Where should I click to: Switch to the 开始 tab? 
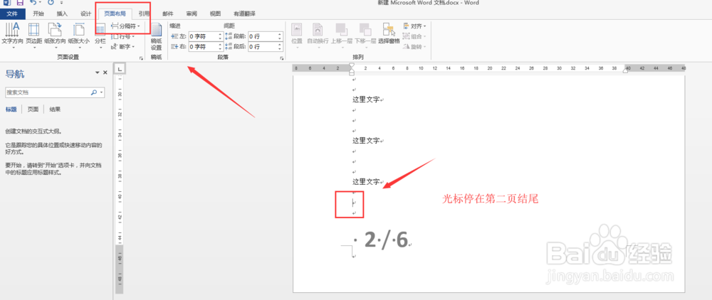pos(38,14)
